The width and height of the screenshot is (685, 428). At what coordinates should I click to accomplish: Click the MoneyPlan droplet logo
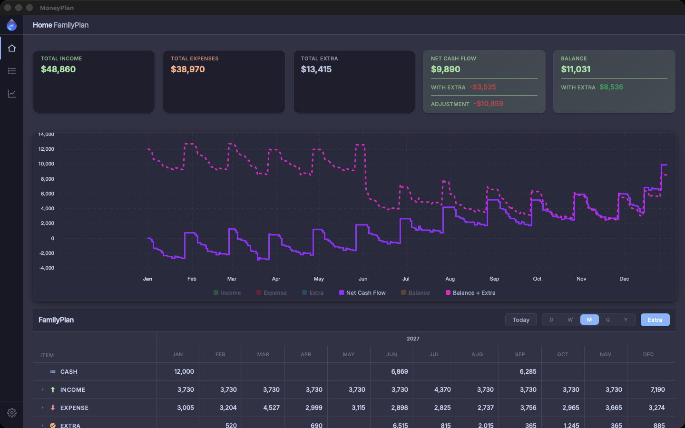11,25
